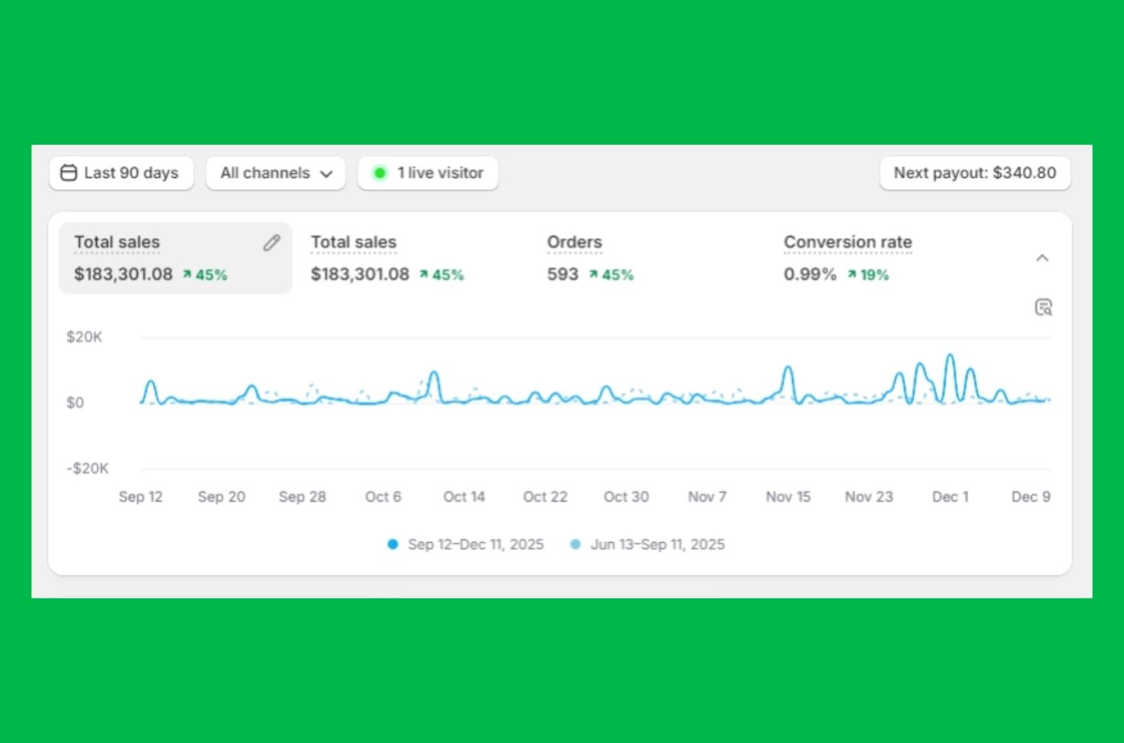Click the $183,301.08 value in highlighted card
The width and height of the screenshot is (1124, 743).
click(x=123, y=274)
